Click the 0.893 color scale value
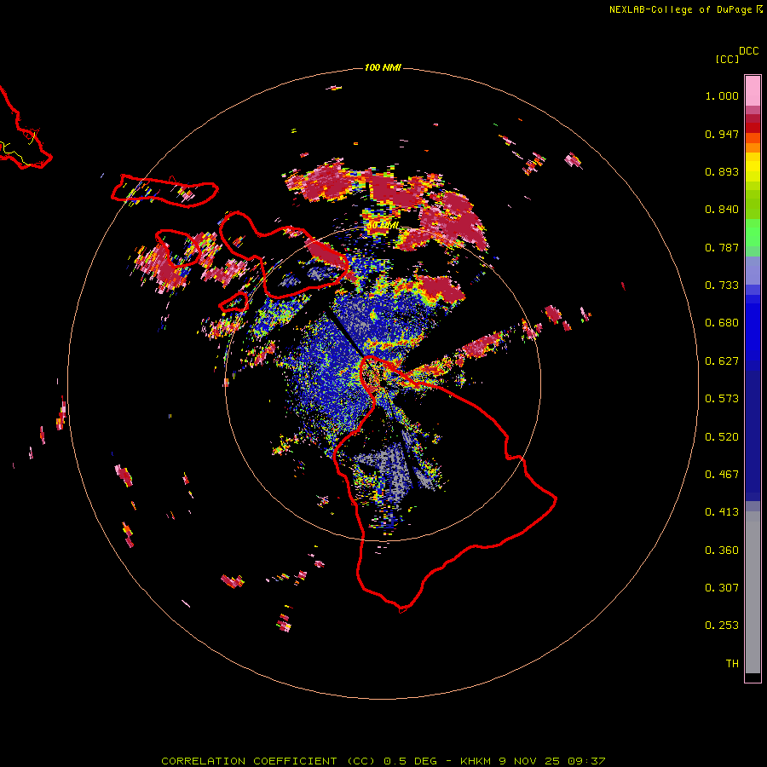This screenshot has width=767, height=767. click(722, 171)
